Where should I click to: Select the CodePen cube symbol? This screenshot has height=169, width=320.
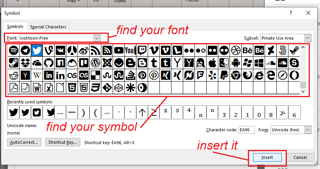tap(119, 88)
